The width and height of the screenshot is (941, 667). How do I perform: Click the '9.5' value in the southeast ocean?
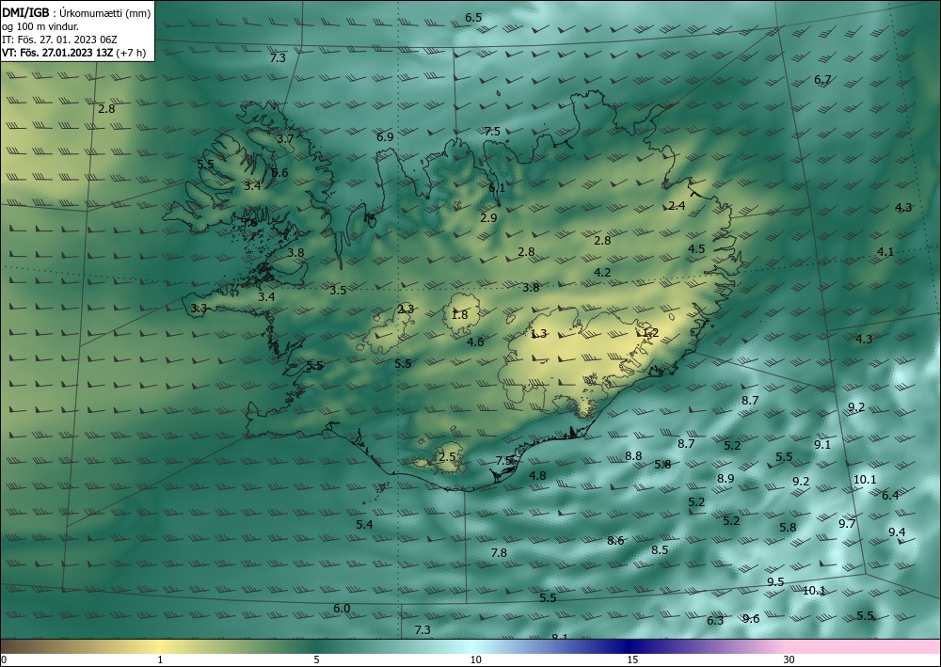(775, 581)
